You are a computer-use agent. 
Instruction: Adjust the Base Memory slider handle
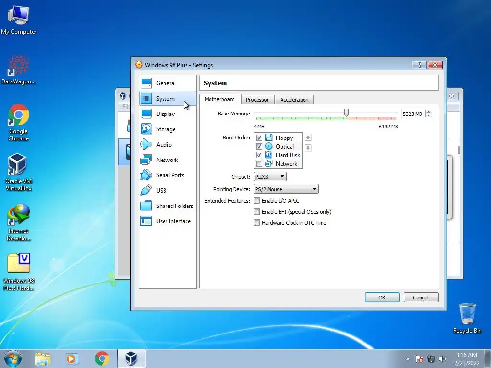[x=346, y=113]
